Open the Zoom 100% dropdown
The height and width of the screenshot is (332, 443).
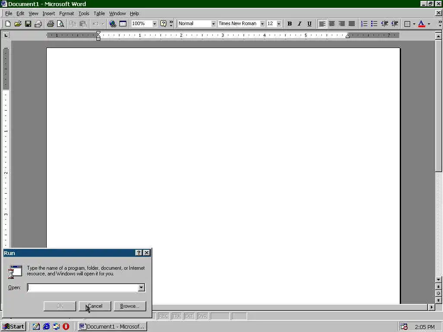coord(154,24)
